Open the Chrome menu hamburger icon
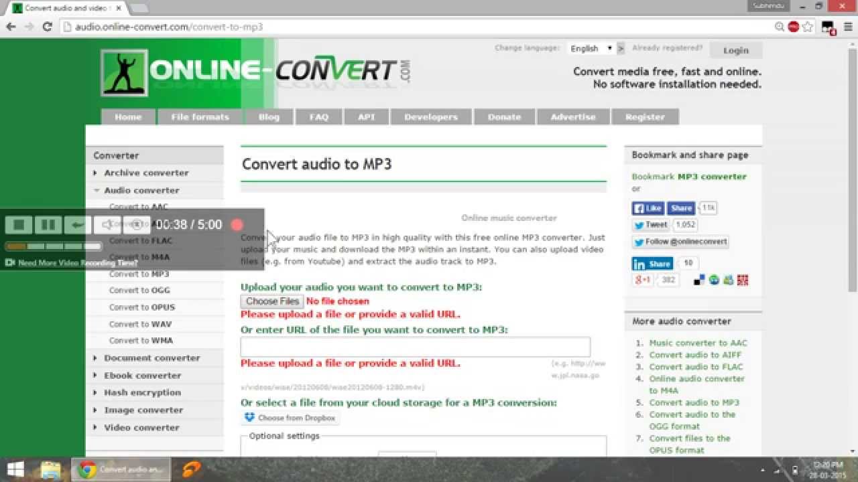Image resolution: width=858 pixels, height=482 pixels. click(x=847, y=27)
